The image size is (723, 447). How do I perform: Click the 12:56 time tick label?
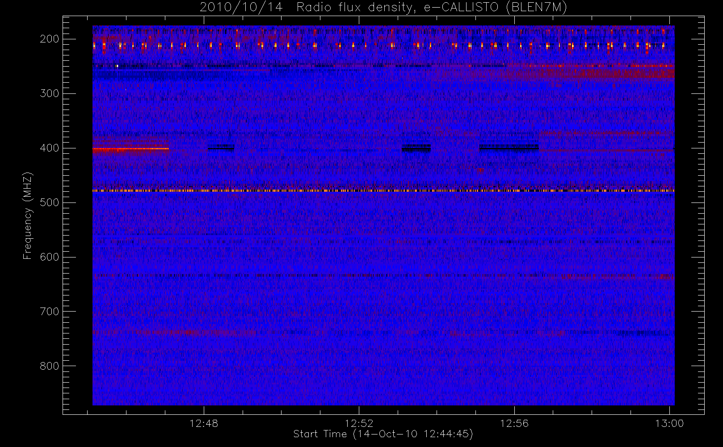tap(514, 423)
